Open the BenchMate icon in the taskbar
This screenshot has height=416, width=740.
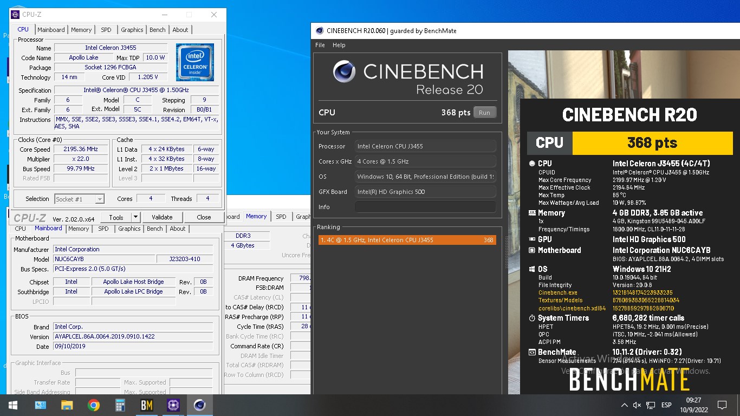[x=147, y=405]
